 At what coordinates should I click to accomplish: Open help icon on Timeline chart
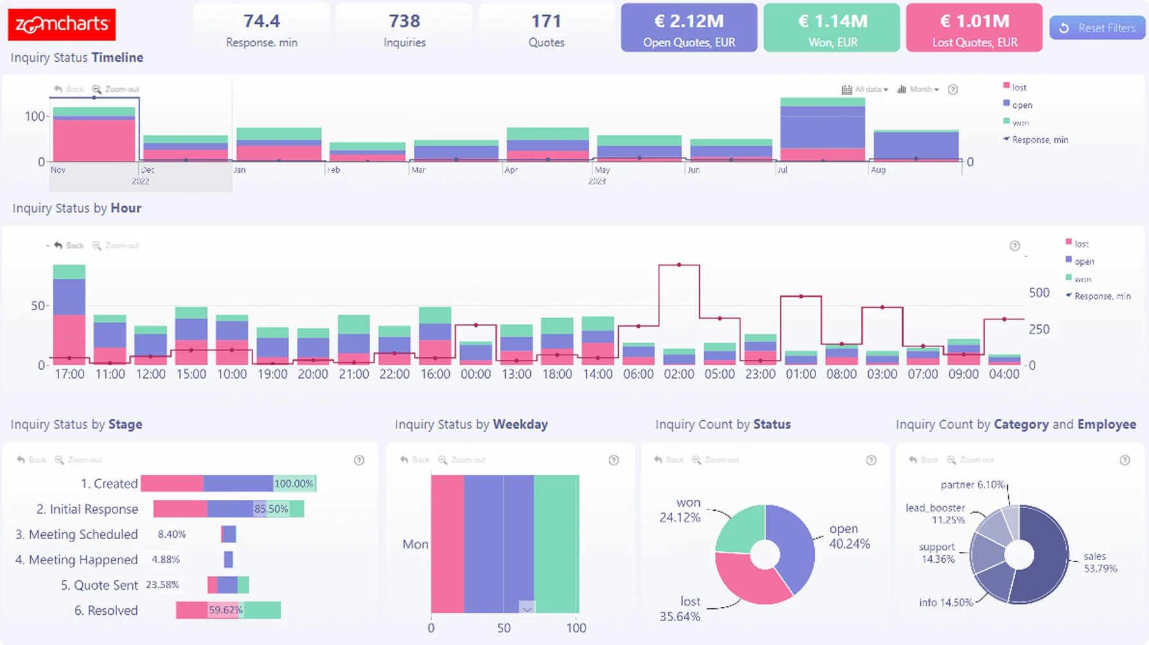point(953,90)
